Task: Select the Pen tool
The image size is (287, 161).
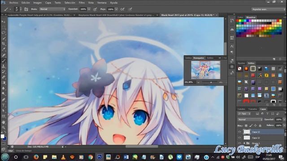Action: [x=3, y=99]
